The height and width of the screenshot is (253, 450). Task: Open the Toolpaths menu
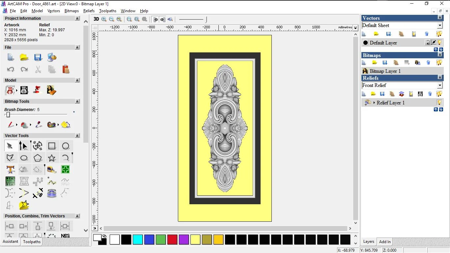pyautogui.click(x=108, y=11)
